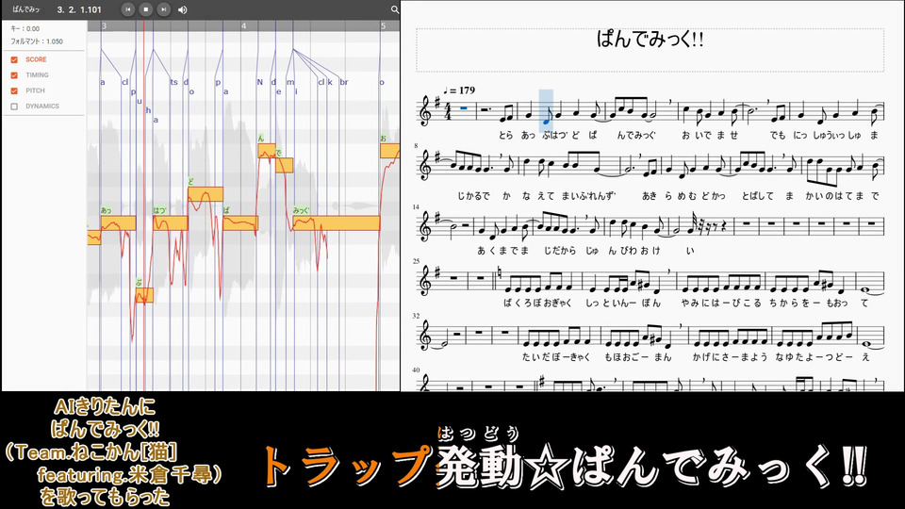Viewport: 905px width, 509px height.
Task: Click the red playhead line
Action: 143,207
